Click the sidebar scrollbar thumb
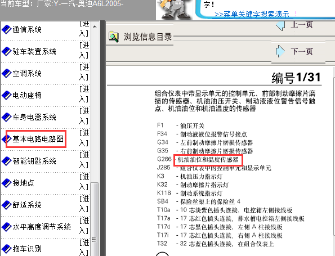Screen dimensions: 335x256 click(x=95, y=219)
